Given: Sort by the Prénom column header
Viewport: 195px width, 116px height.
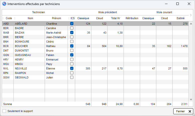Looking at the screenshot, I should coord(56,18).
